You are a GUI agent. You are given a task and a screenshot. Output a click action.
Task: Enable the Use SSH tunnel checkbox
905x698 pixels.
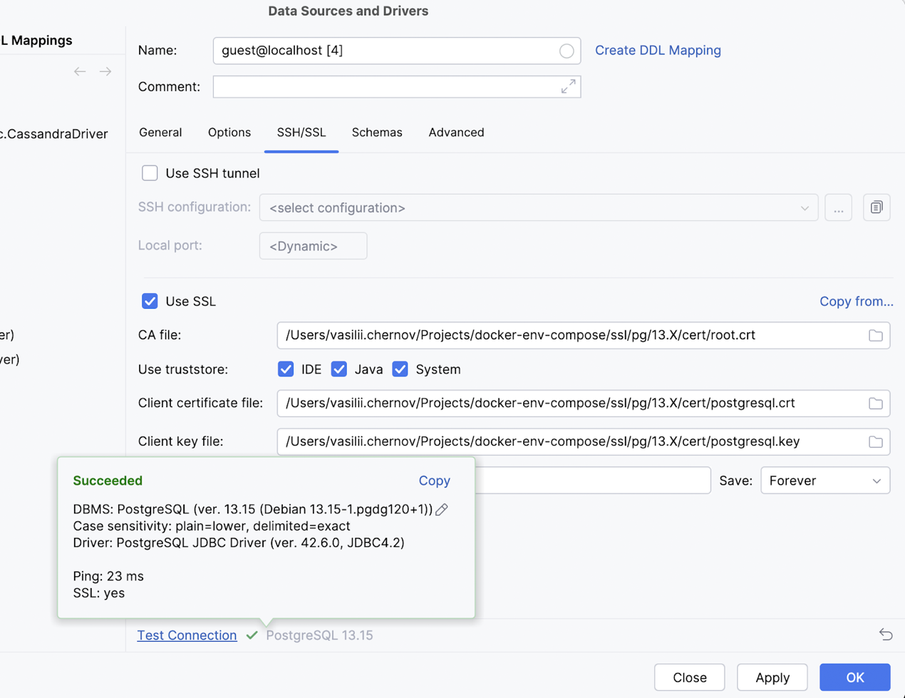pyautogui.click(x=150, y=173)
